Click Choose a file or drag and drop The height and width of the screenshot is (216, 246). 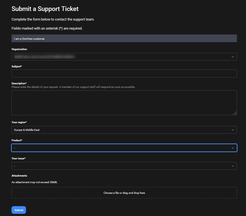coord(124,193)
